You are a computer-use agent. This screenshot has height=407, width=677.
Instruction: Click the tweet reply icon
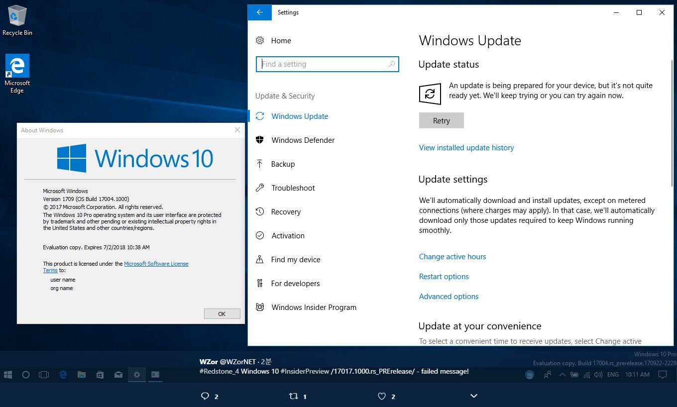click(205, 396)
